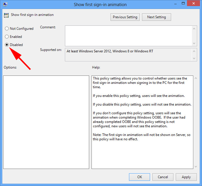Click the Cancel button

(x=163, y=177)
